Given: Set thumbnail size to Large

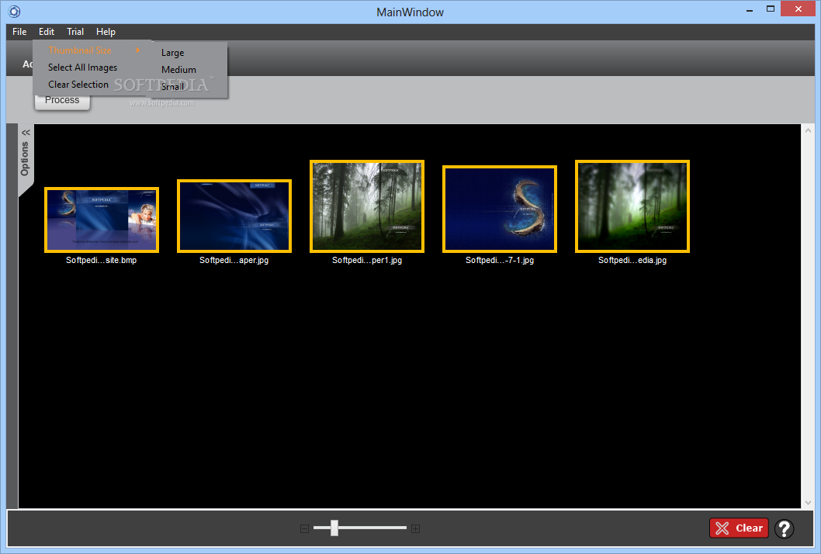Looking at the screenshot, I should pyautogui.click(x=189, y=52).
